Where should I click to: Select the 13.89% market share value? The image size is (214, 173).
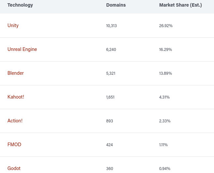(x=166, y=73)
